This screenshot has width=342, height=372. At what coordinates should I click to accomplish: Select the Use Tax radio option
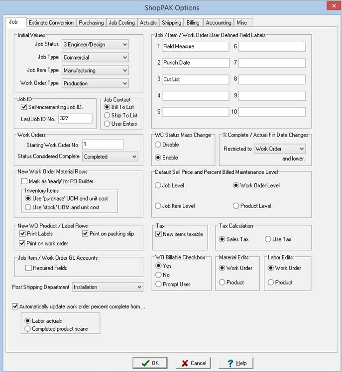(267, 239)
